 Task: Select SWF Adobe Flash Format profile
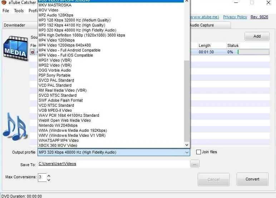pos(111,100)
